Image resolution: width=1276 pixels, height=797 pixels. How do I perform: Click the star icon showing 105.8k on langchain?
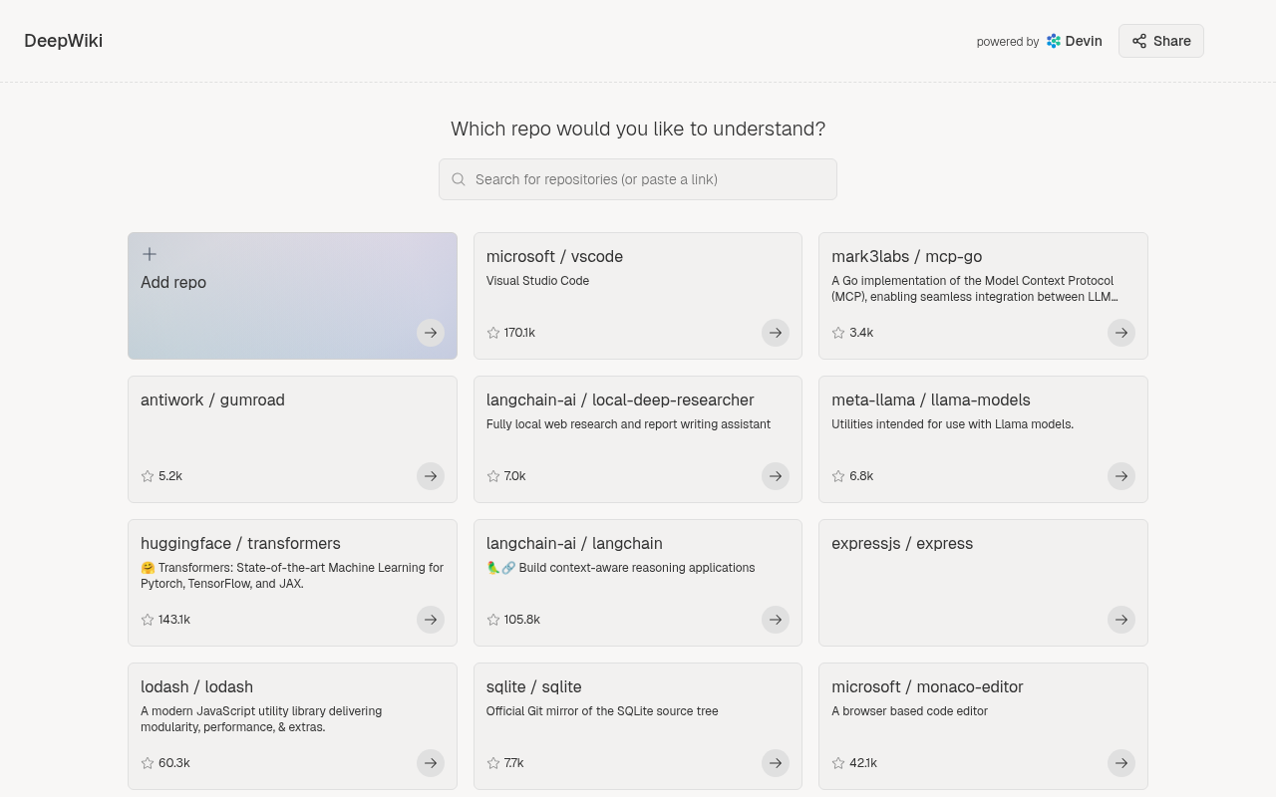tap(493, 620)
